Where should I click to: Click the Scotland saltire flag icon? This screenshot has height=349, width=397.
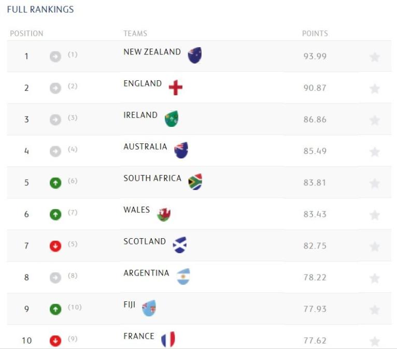180,245
